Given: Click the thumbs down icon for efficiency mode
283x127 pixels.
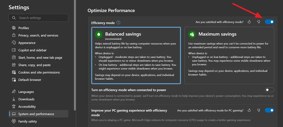Looking at the screenshot, I should (258, 22).
